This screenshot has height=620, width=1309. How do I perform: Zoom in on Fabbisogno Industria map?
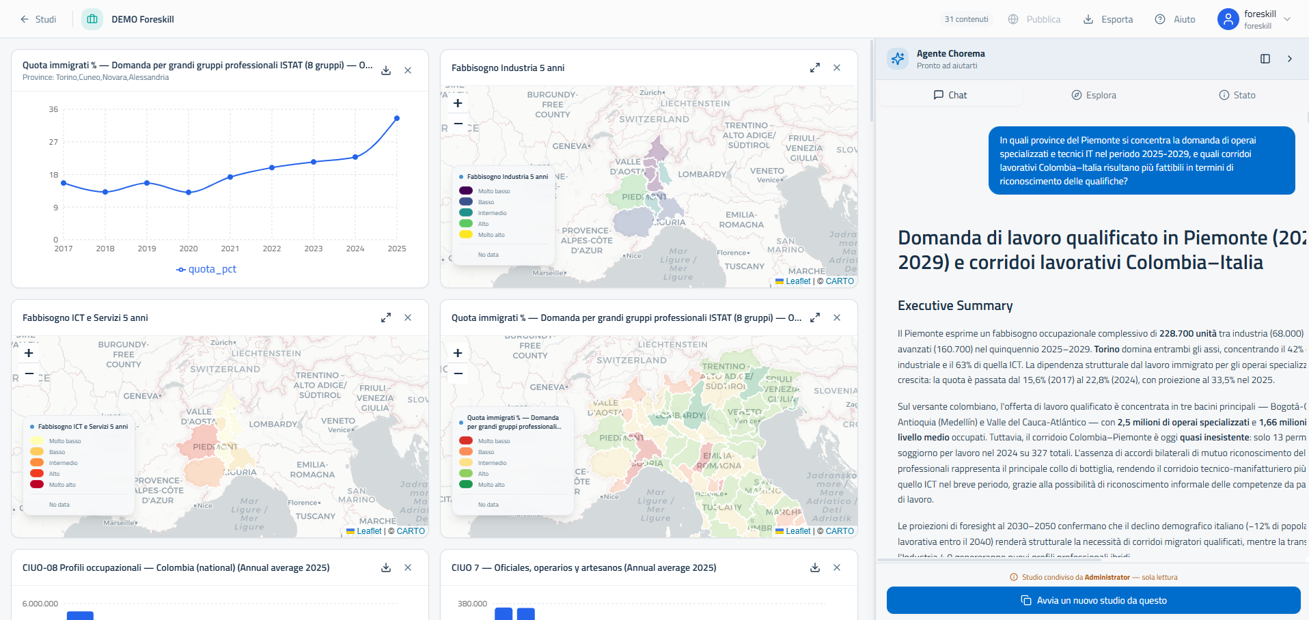pyautogui.click(x=458, y=103)
